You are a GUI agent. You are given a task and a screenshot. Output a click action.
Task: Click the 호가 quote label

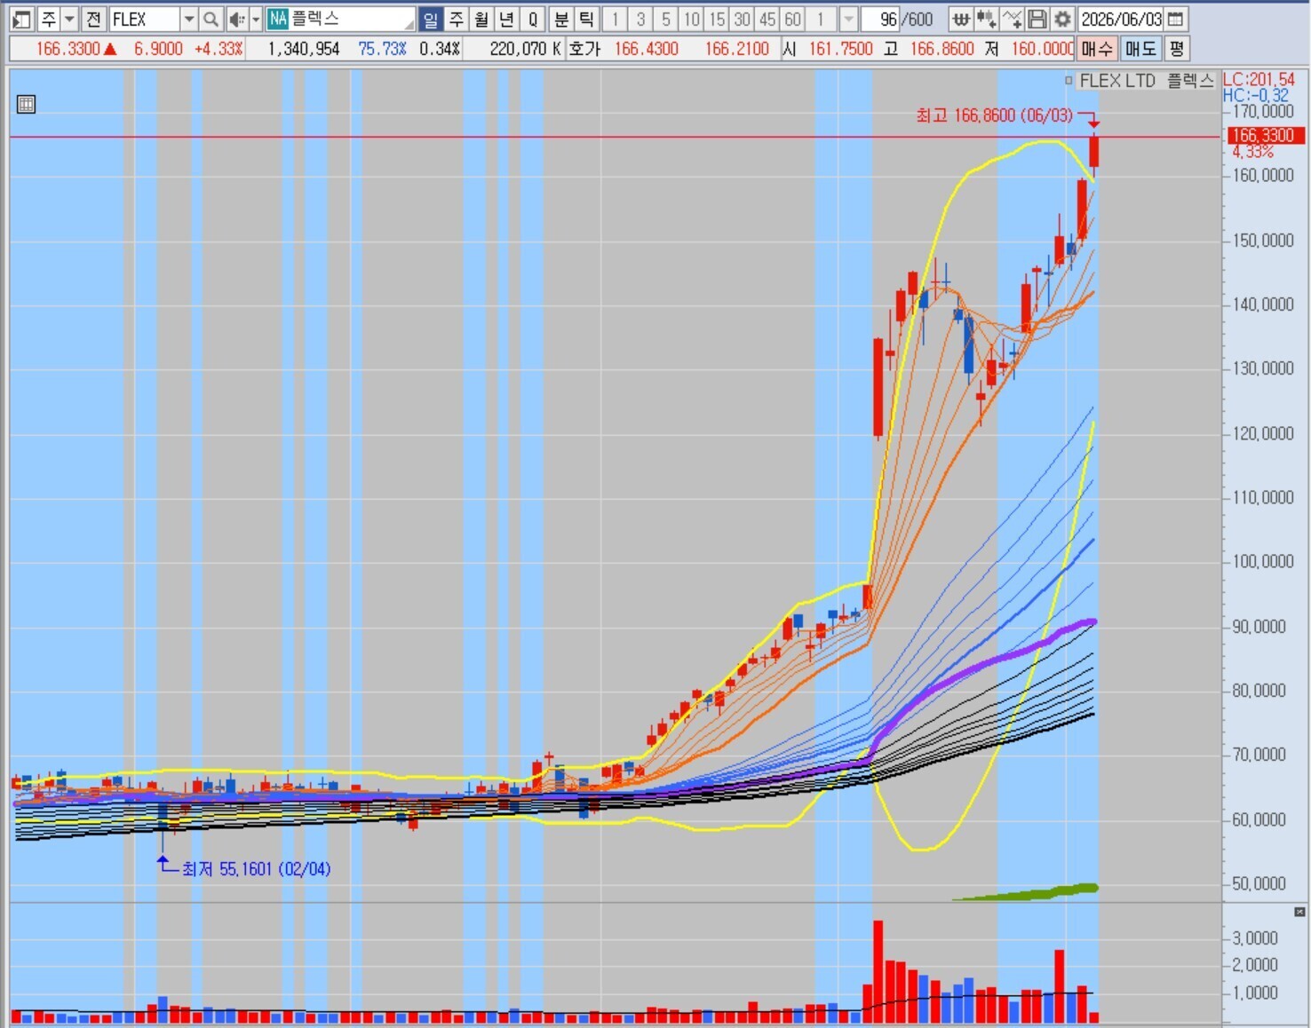click(x=585, y=49)
